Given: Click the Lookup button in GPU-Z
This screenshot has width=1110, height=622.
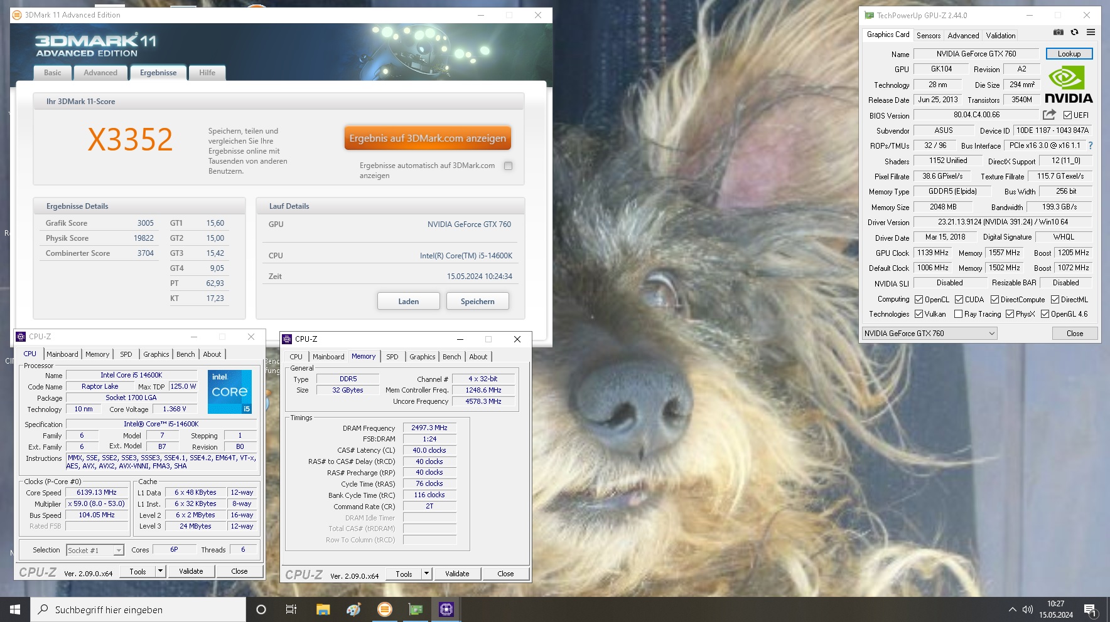Looking at the screenshot, I should 1069,54.
